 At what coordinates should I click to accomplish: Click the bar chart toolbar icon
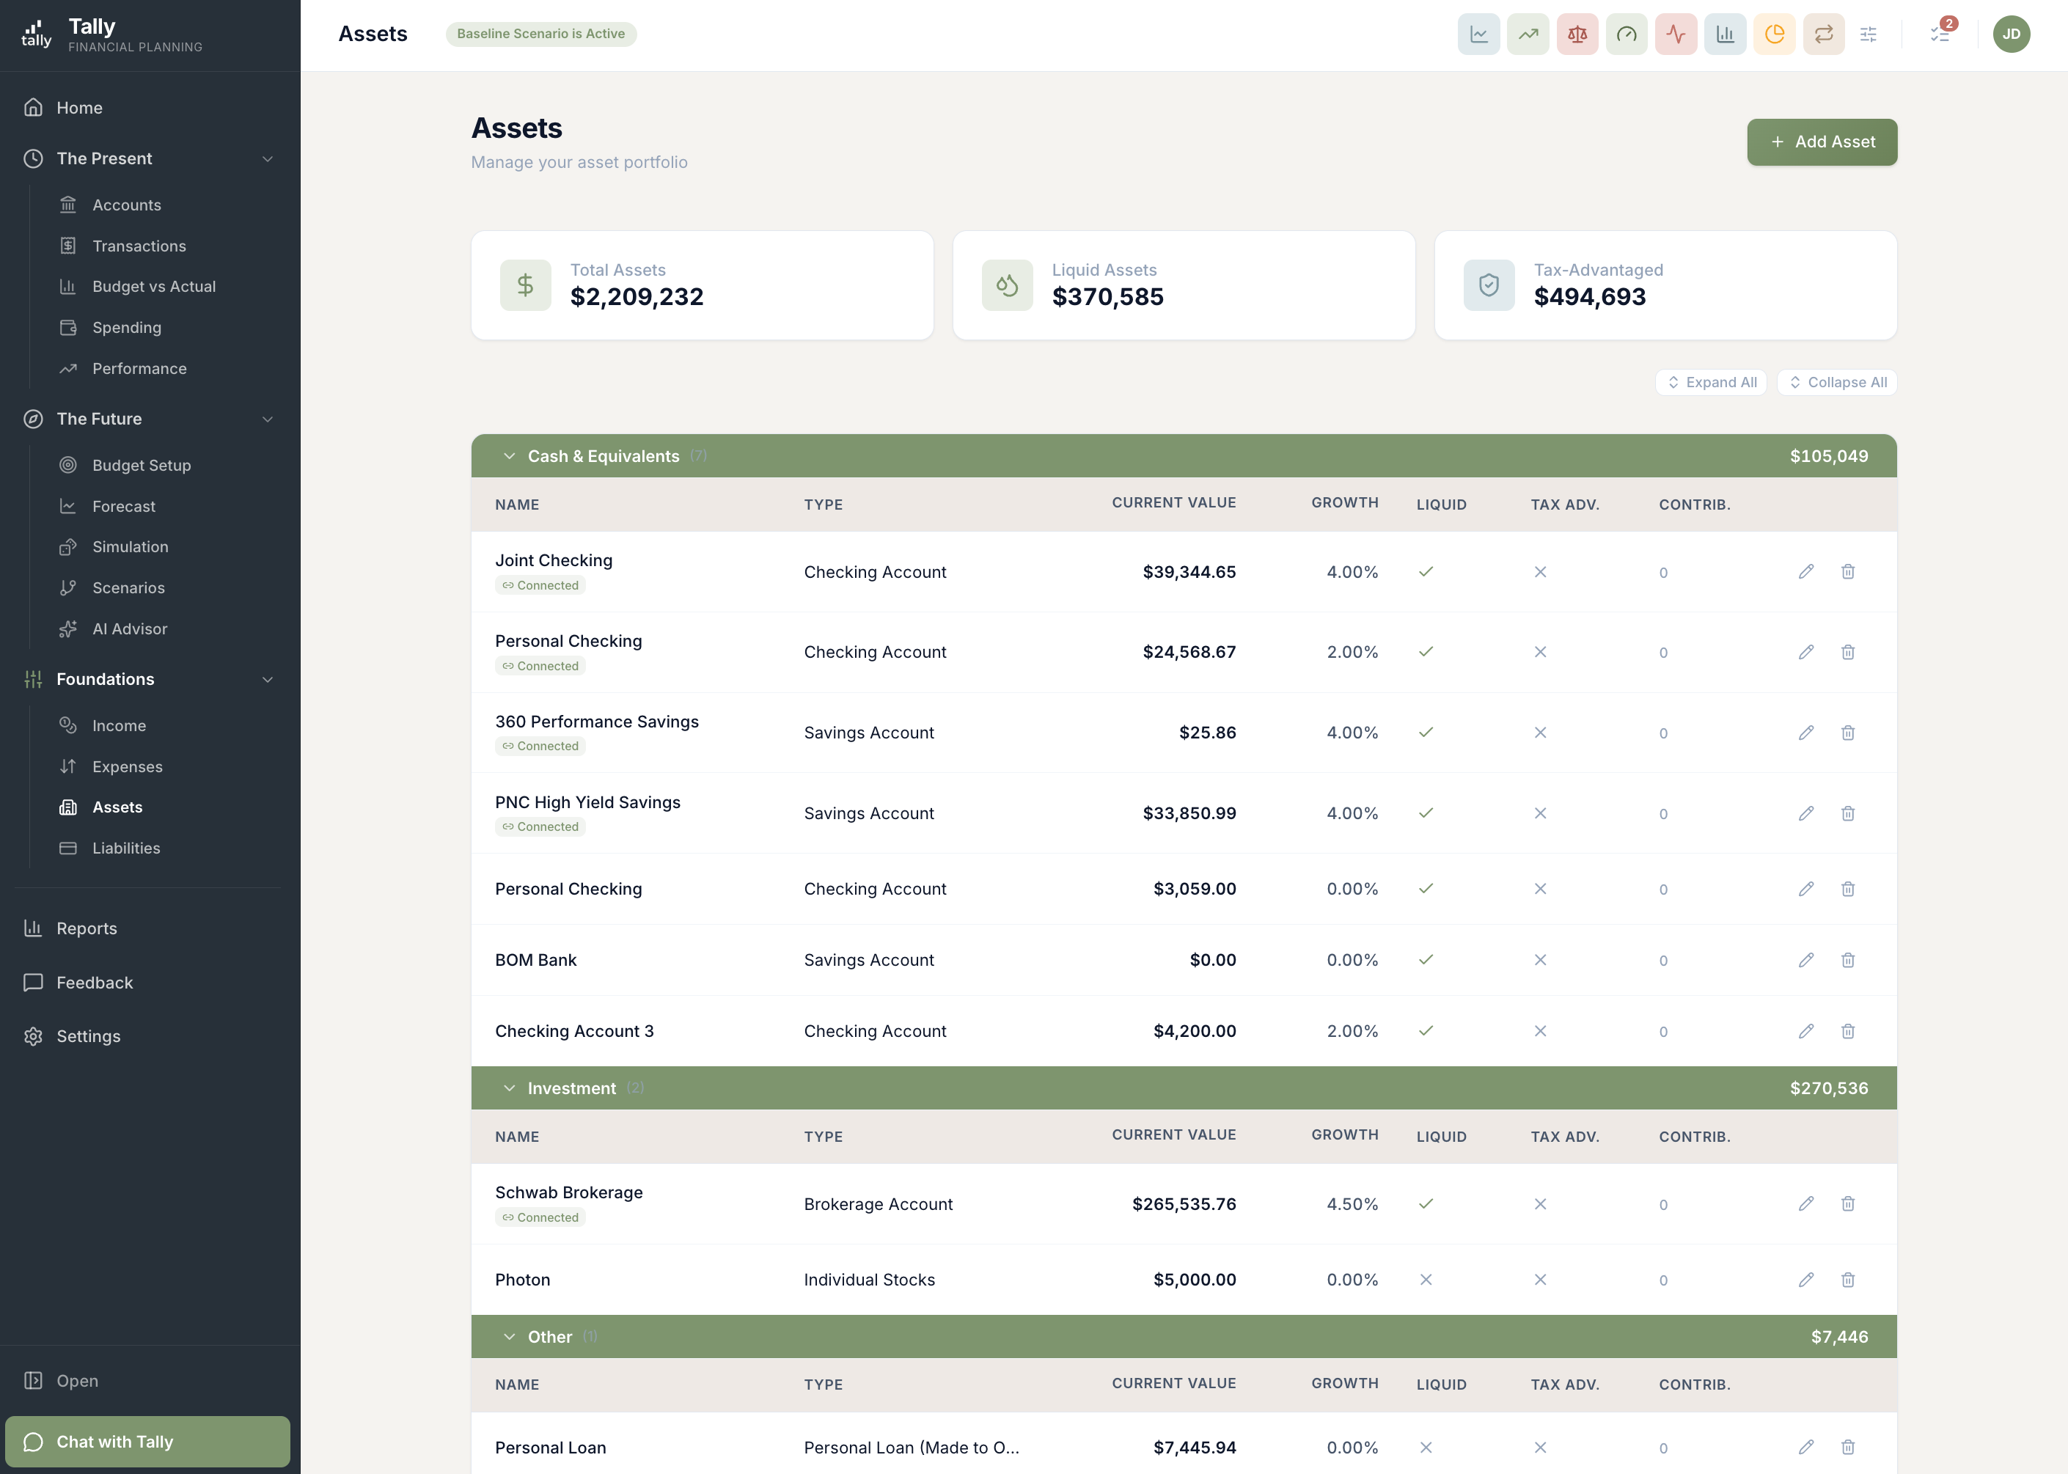click(1725, 34)
